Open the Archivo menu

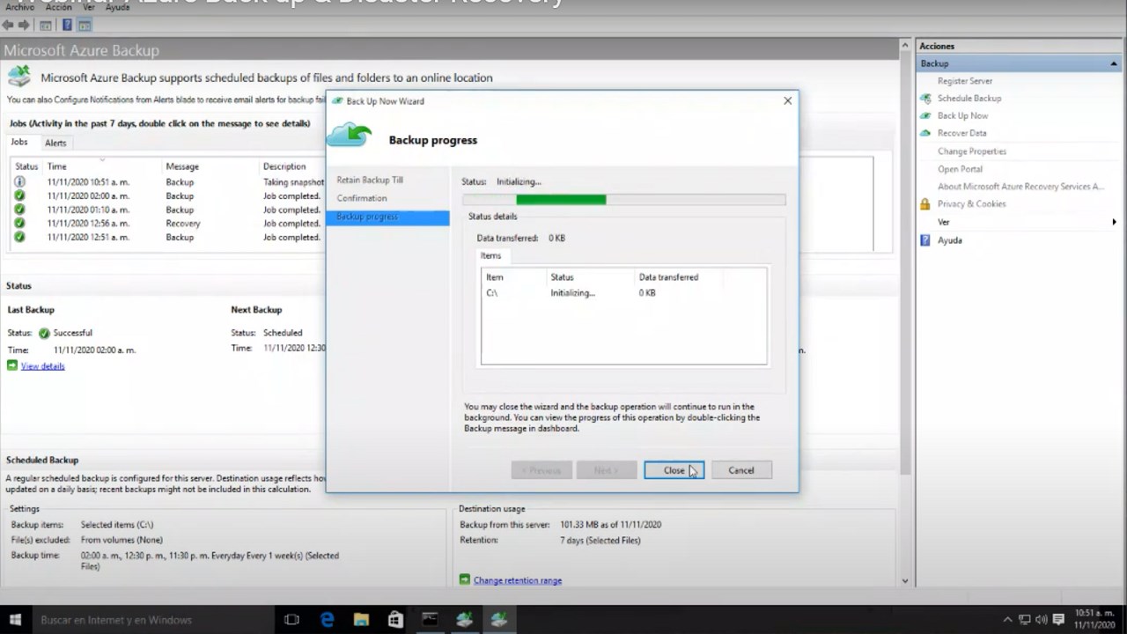pyautogui.click(x=19, y=7)
